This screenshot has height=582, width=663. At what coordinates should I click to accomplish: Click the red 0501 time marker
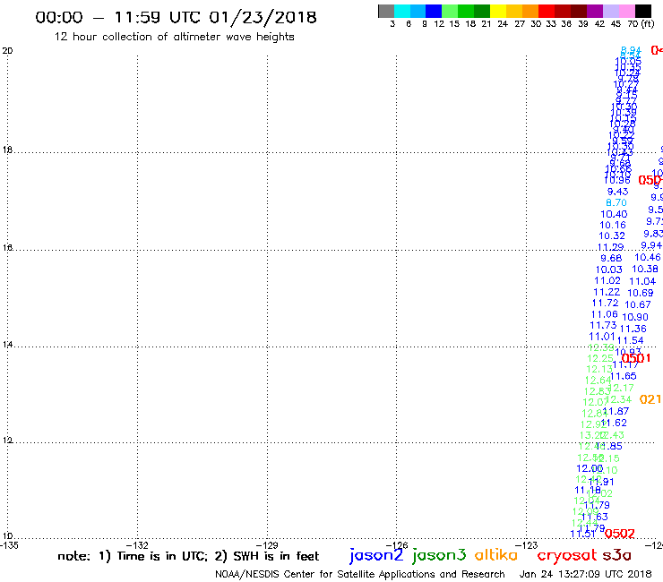[x=636, y=358]
